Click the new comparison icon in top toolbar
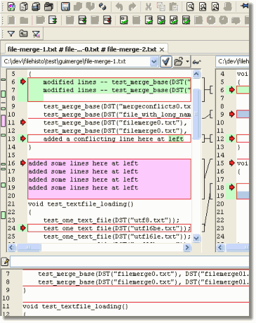This screenshot has width=256, height=323. pyautogui.click(x=11, y=6)
